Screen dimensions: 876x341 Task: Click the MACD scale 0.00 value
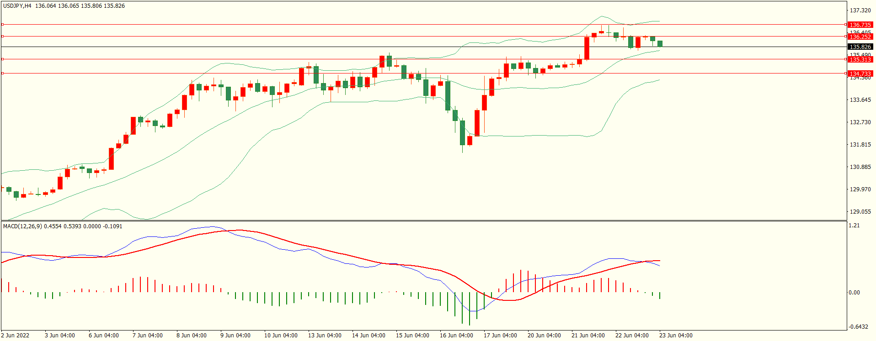click(x=854, y=293)
